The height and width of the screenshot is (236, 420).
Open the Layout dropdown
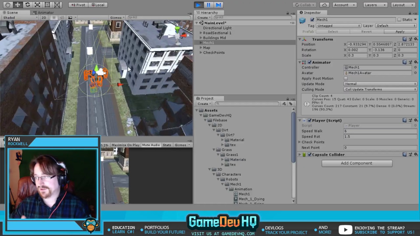403,5
